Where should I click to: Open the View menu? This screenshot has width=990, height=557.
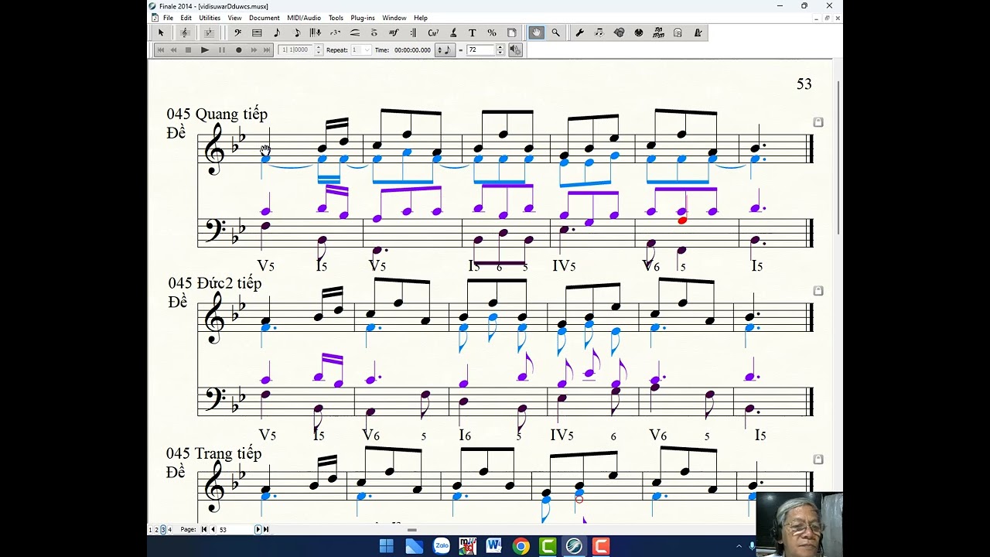[234, 18]
